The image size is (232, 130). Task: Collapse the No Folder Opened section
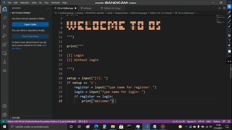(30, 13)
